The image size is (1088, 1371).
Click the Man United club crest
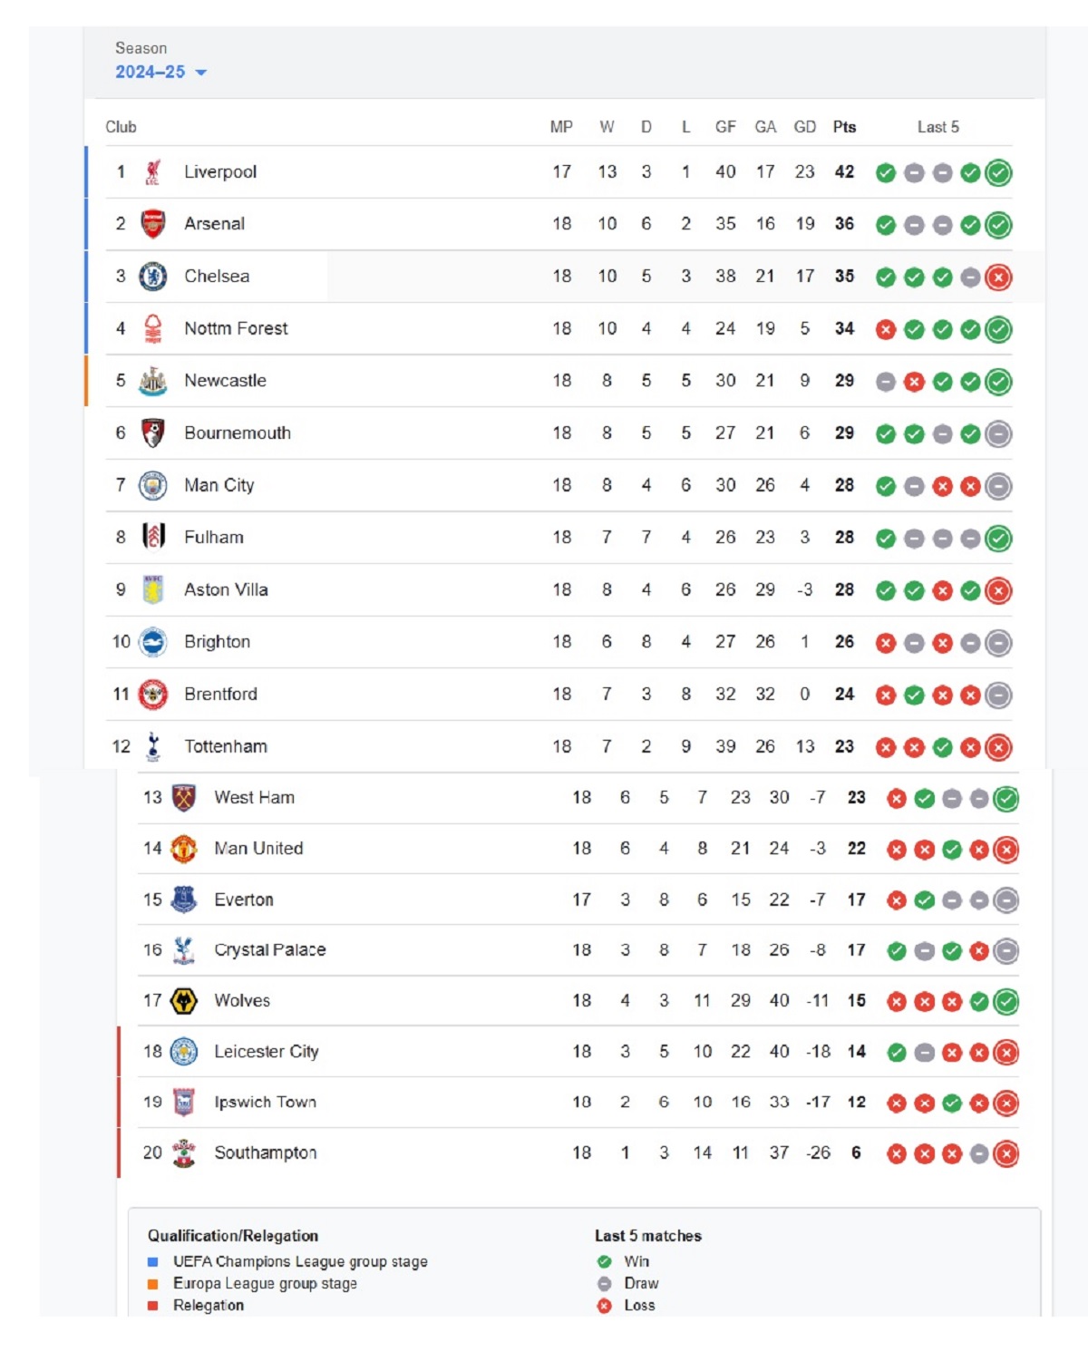(x=184, y=849)
